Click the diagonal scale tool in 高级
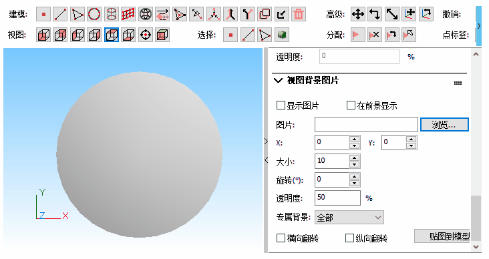The image size is (489, 259). click(392, 14)
